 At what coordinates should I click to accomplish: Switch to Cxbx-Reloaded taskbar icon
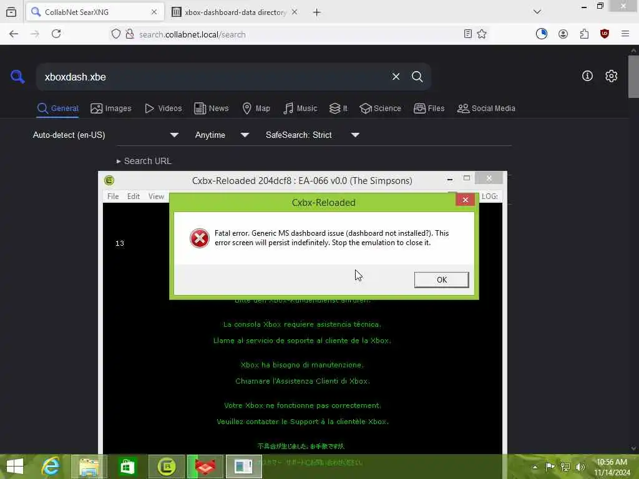click(x=166, y=467)
